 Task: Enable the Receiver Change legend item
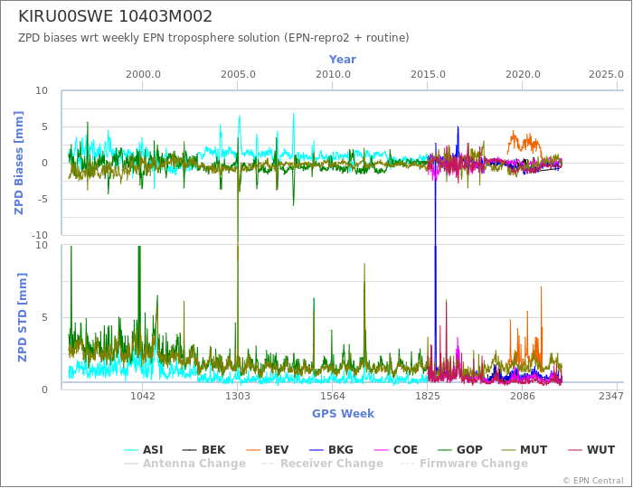(x=322, y=464)
